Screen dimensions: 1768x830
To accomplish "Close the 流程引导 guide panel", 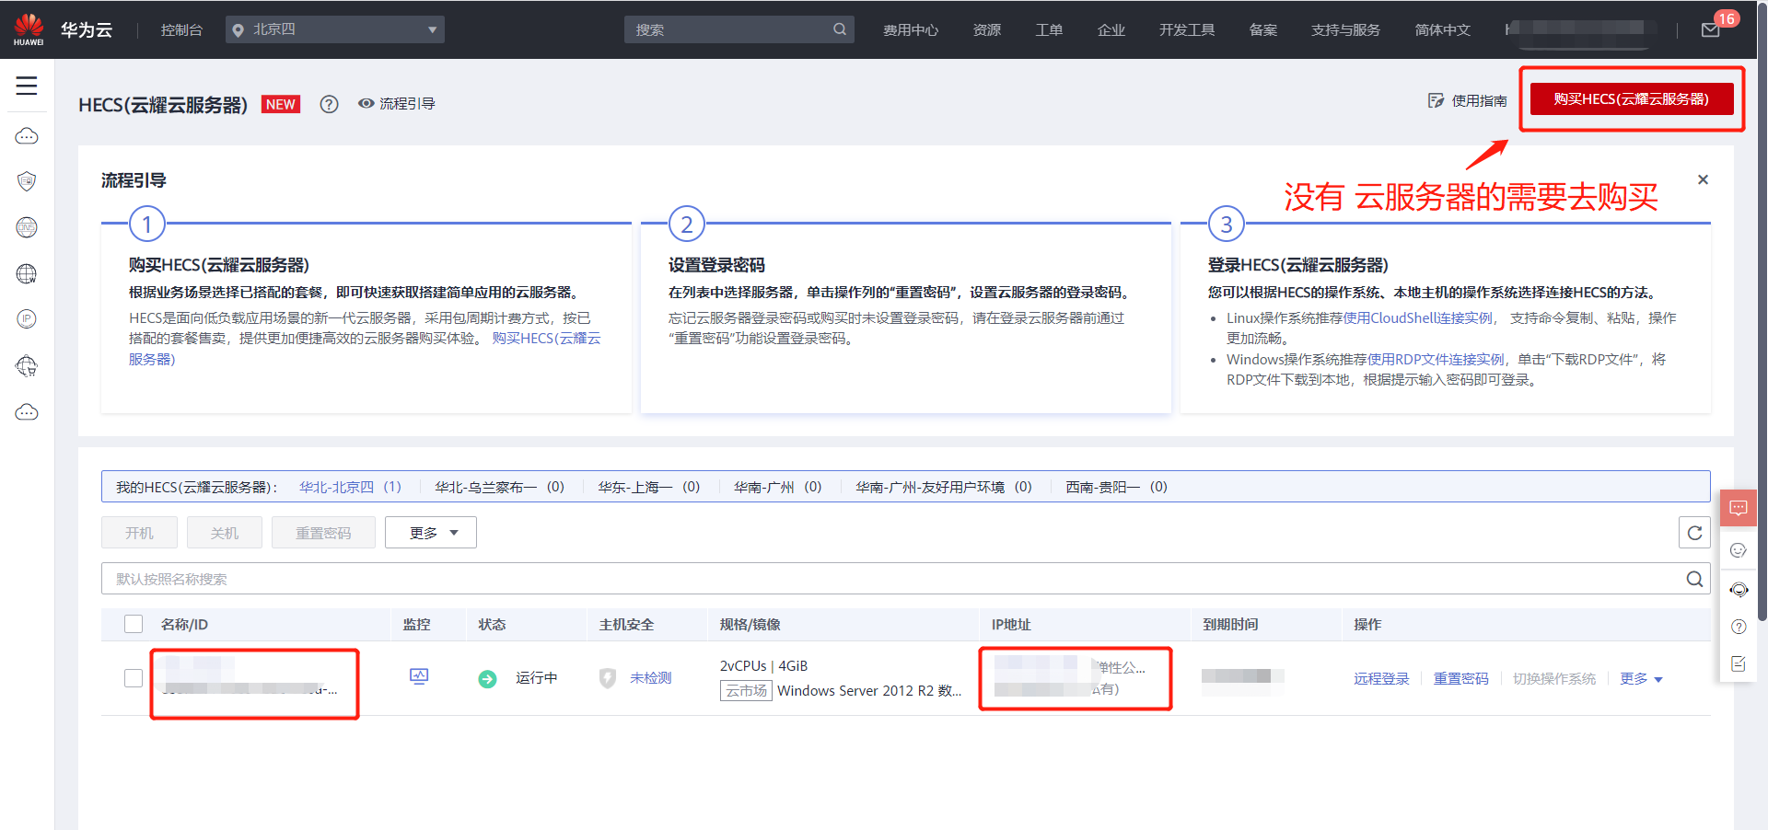I will pyautogui.click(x=1703, y=179).
